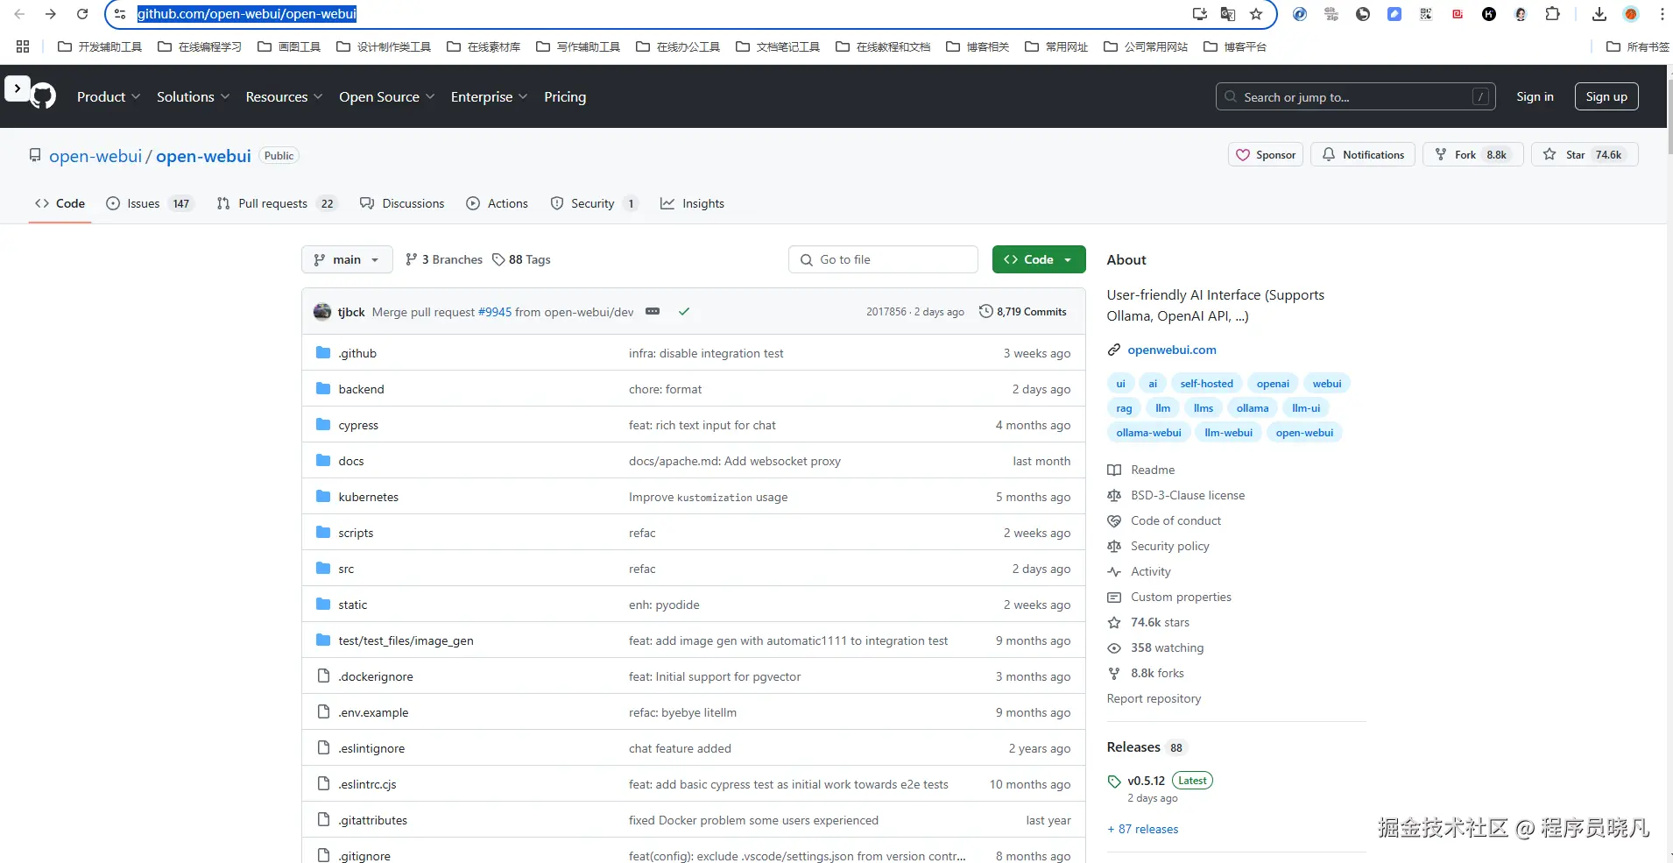
Task: Click the Report repository link
Action: [1154, 698]
